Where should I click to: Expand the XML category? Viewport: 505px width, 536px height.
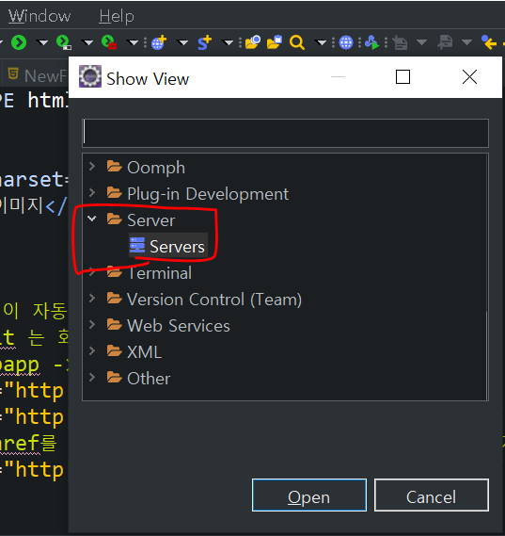click(x=92, y=350)
